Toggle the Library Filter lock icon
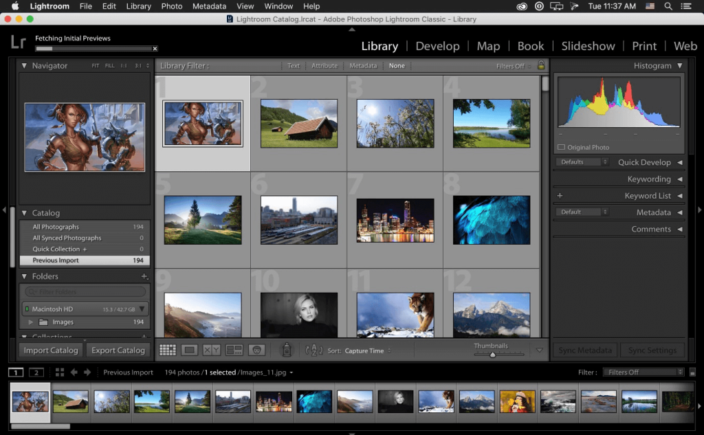Screen dimensions: 704x435 (541, 66)
